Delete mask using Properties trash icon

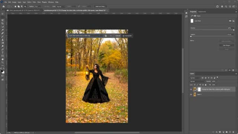point(233,70)
